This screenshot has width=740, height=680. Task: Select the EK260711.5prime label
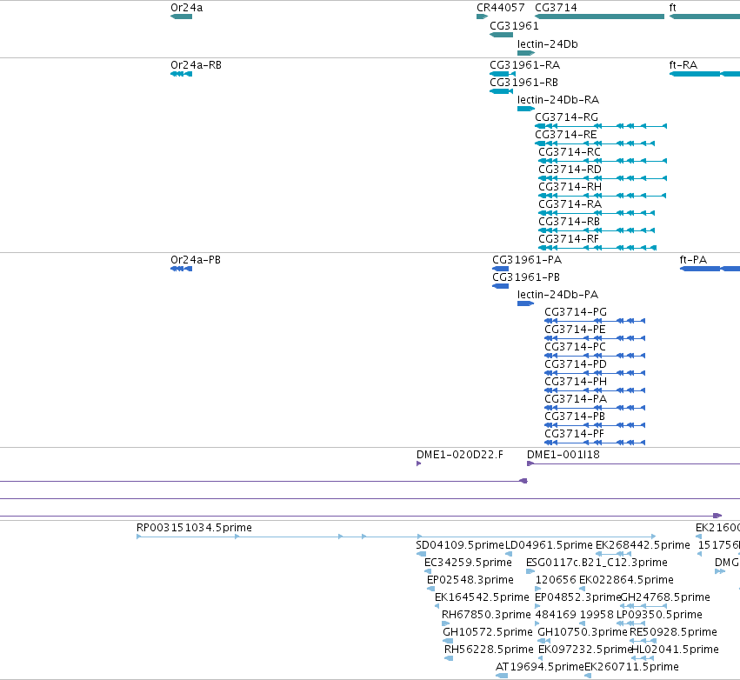click(x=632, y=667)
